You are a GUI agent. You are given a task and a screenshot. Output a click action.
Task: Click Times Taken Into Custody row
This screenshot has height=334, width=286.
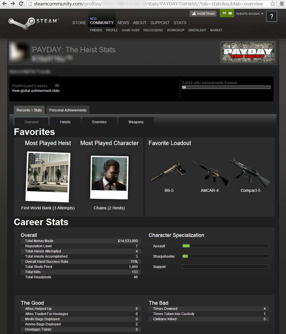[x=209, y=314]
